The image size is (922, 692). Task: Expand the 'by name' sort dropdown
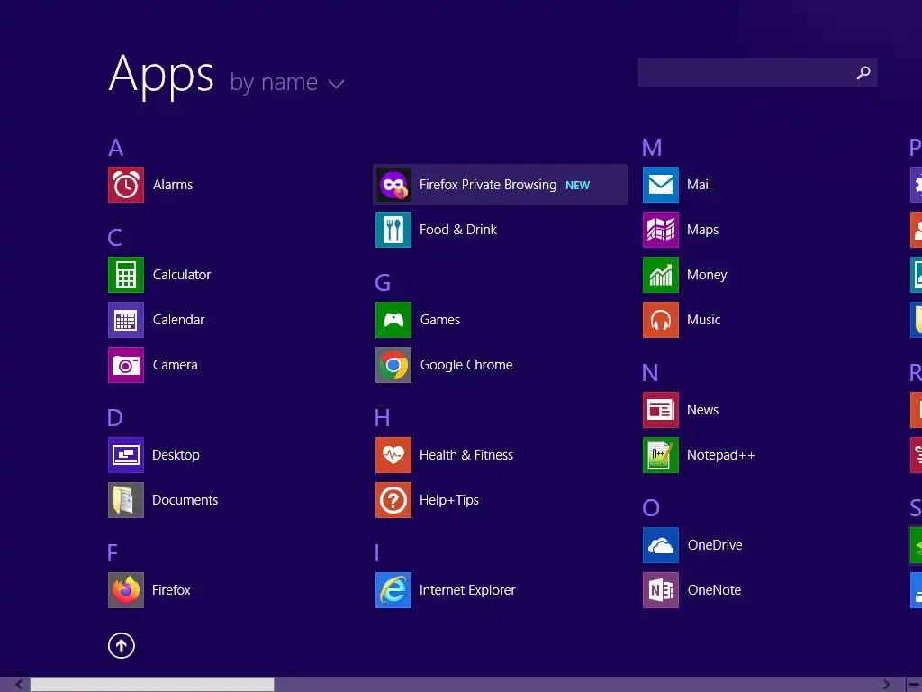(286, 83)
